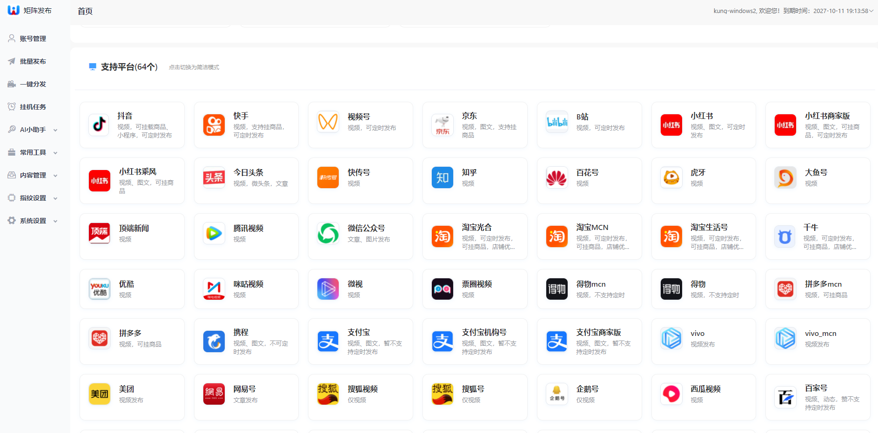878x433 pixels.
Task: Click the 快传号 platform name
Action: 359,173
